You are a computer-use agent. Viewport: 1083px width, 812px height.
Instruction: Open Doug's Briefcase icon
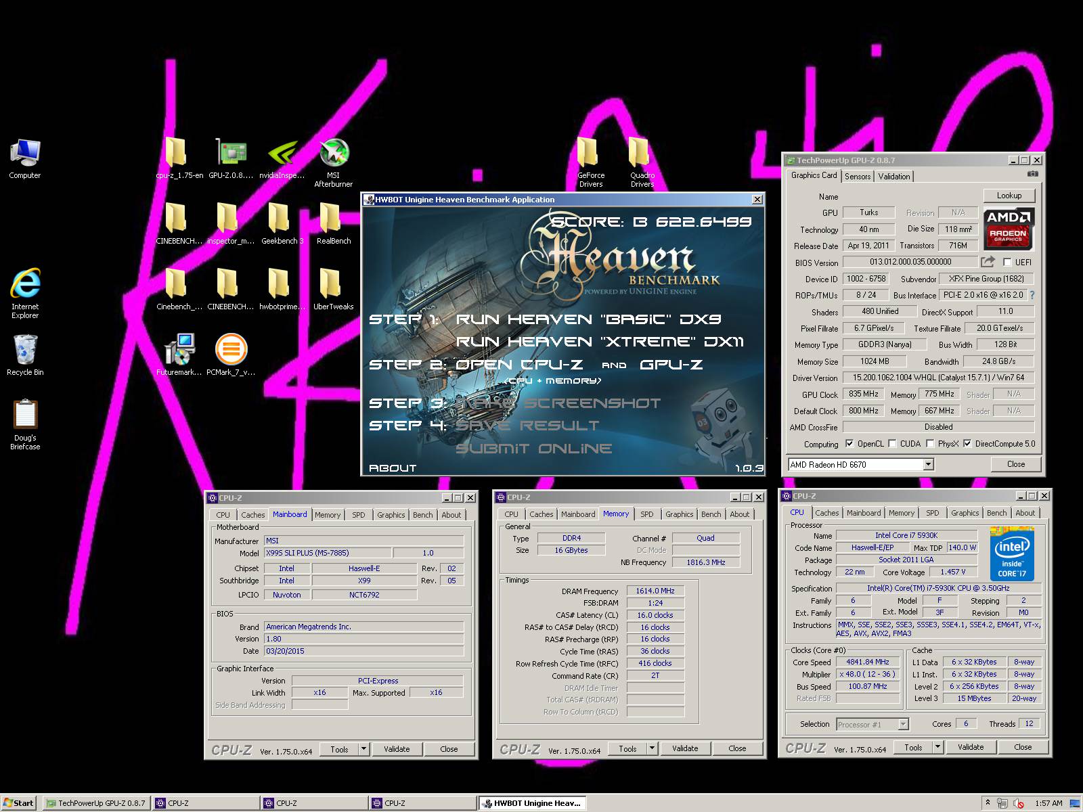25,425
